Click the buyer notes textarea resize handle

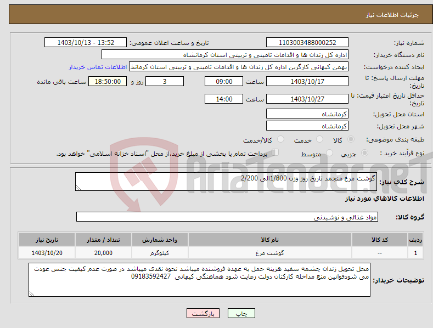click(32, 293)
